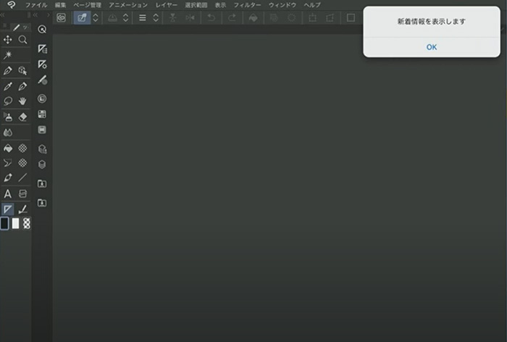This screenshot has width=507, height=342.
Task: Select the black main color swatch
Action: (x=5, y=223)
